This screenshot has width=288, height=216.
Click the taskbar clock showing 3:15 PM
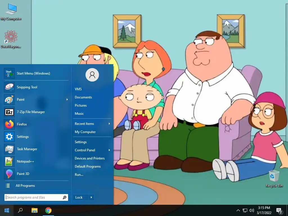point(264,210)
